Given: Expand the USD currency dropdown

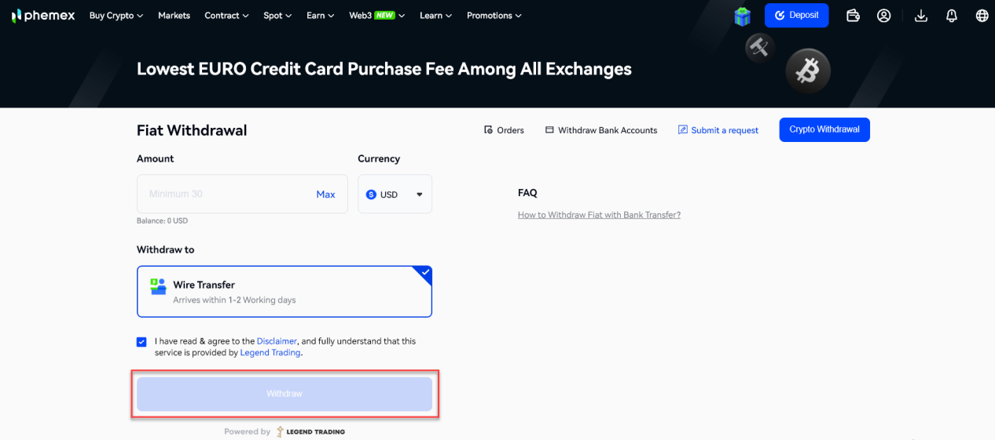Looking at the screenshot, I should click(395, 194).
